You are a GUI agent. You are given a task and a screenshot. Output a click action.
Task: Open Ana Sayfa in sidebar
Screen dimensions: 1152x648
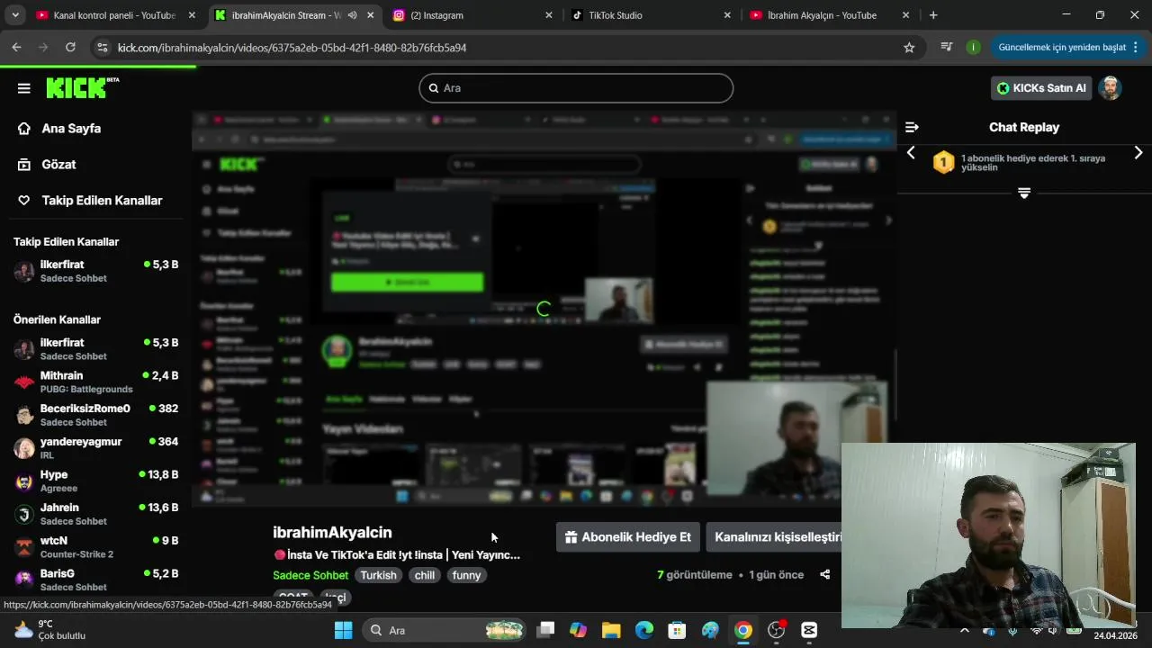71,129
